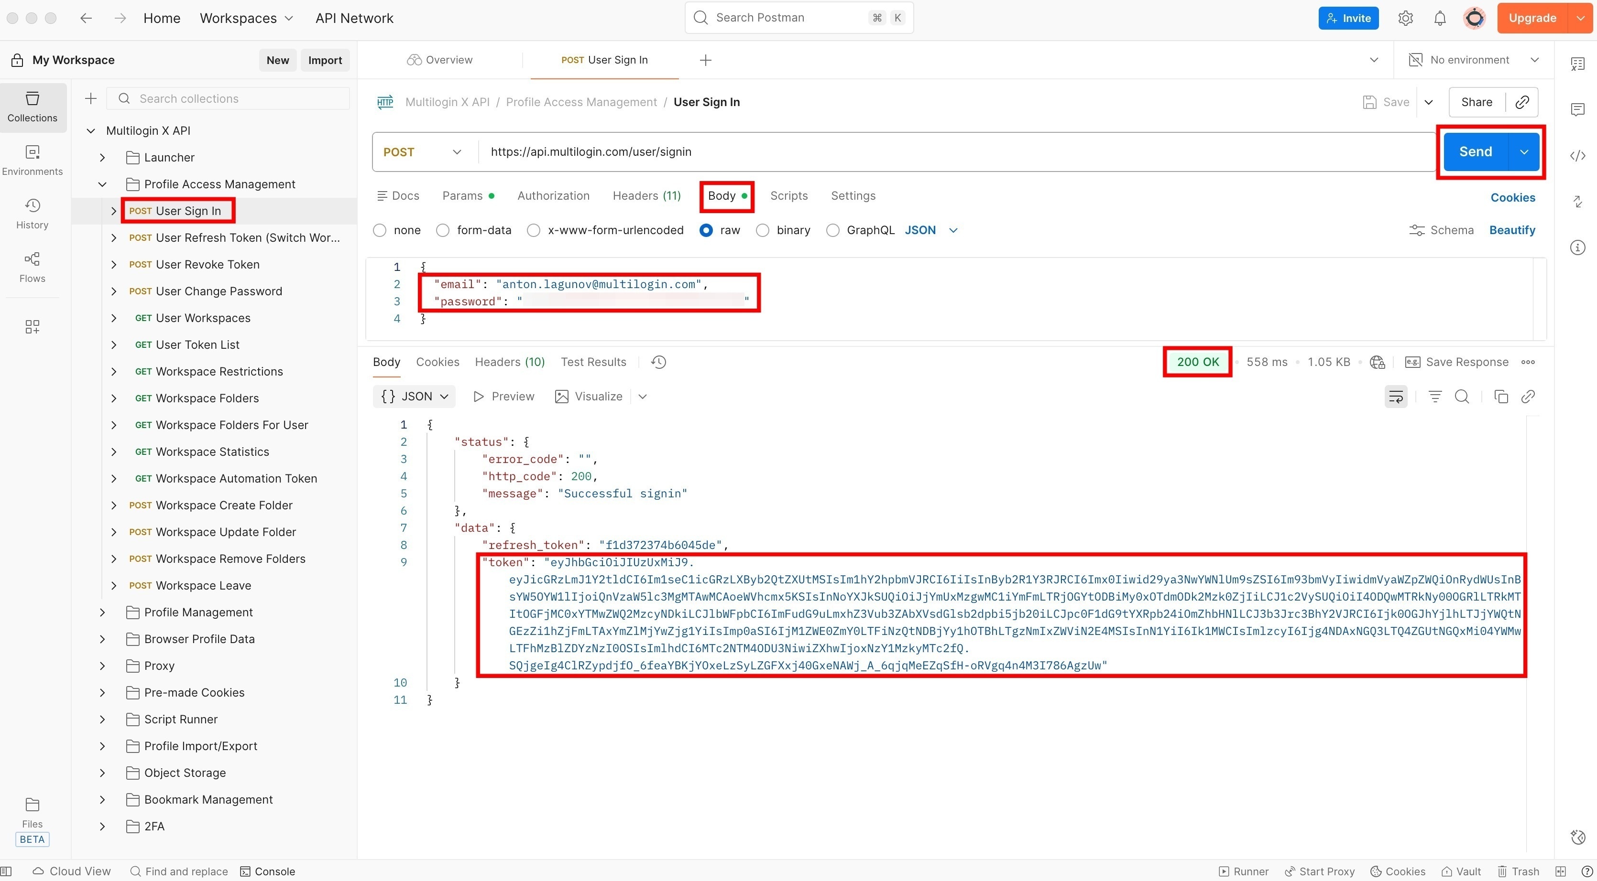
Task: Open the POST method dropdown
Action: pyautogui.click(x=458, y=152)
